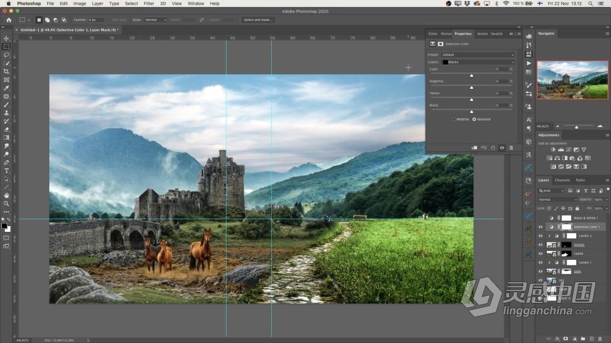
Task: Switch to the Color tab
Action: coord(433,34)
